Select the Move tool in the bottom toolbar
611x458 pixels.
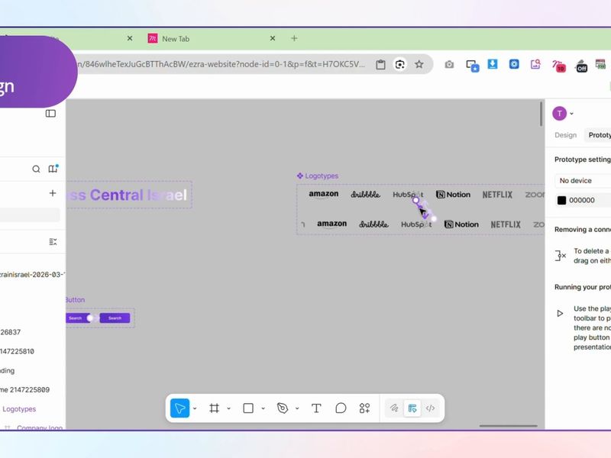(x=179, y=408)
